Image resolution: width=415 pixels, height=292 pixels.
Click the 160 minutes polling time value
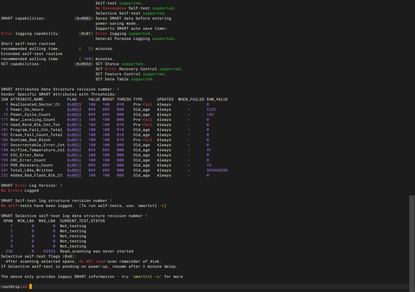coord(87,59)
